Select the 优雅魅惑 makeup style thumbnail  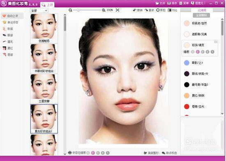[x=44, y=28]
